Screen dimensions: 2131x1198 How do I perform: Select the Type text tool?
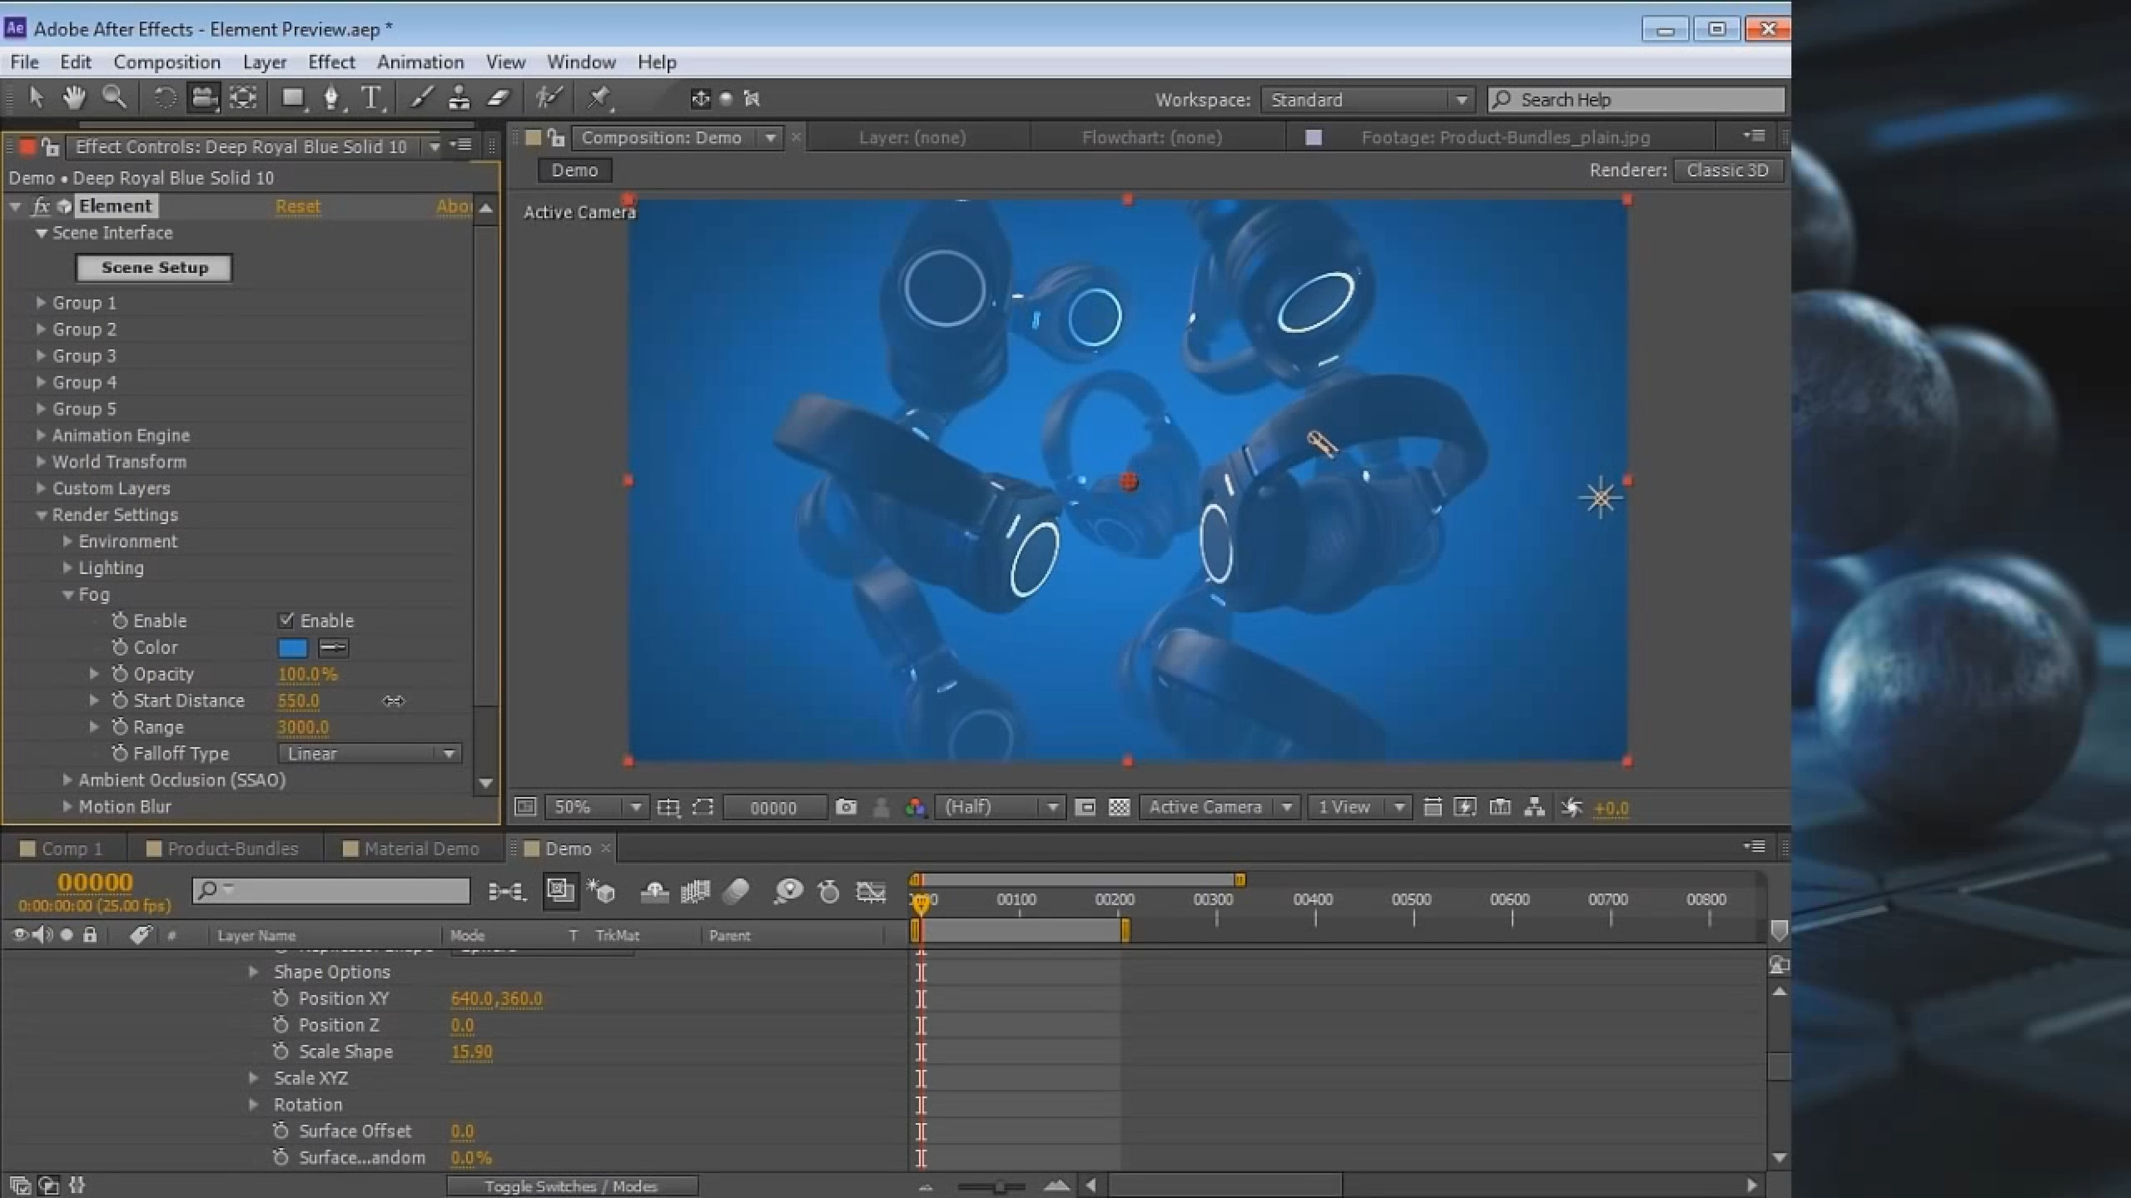[371, 98]
